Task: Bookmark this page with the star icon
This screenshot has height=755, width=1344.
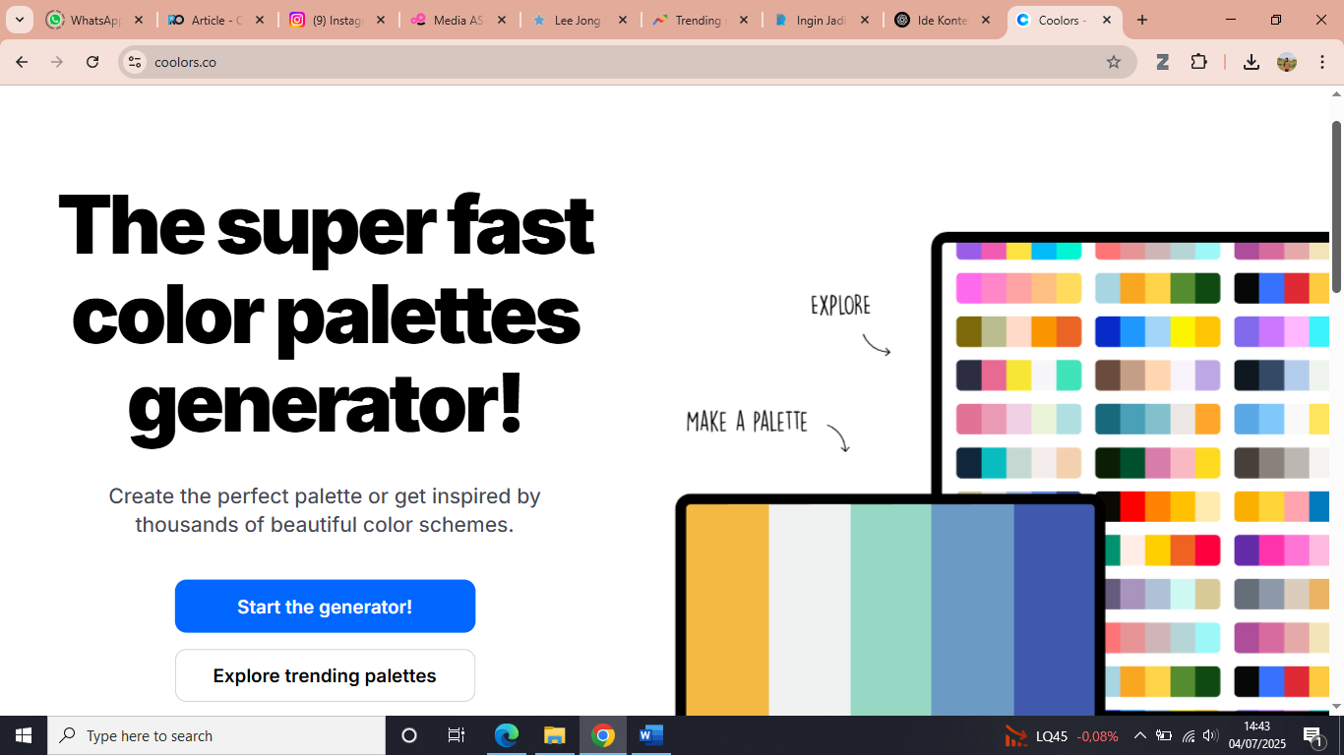Action: [x=1114, y=62]
